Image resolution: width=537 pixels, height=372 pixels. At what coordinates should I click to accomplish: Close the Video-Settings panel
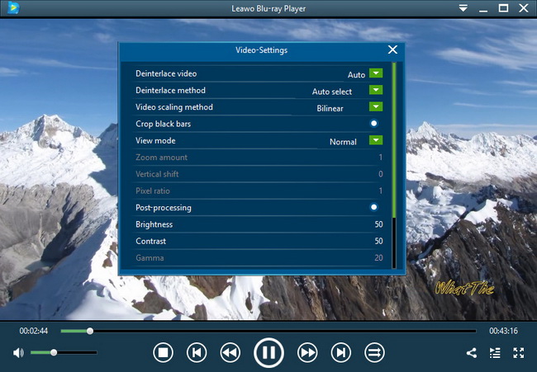click(392, 50)
